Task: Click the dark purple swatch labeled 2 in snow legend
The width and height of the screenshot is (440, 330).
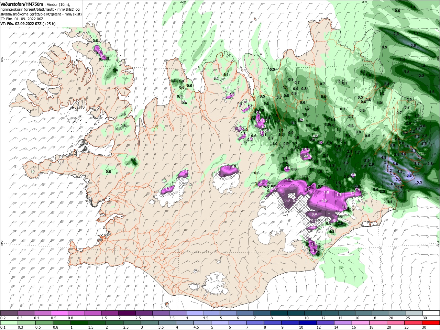Action: (127, 313)
